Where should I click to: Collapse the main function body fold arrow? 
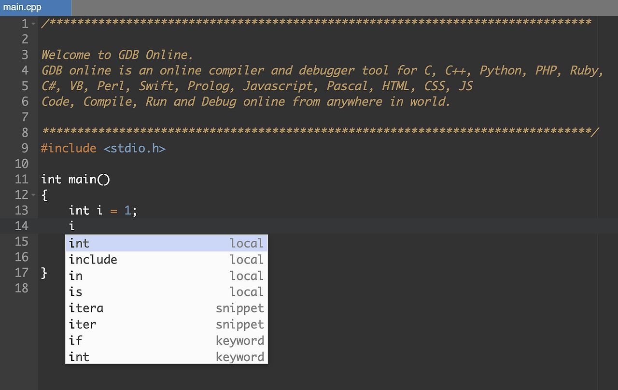(x=34, y=195)
